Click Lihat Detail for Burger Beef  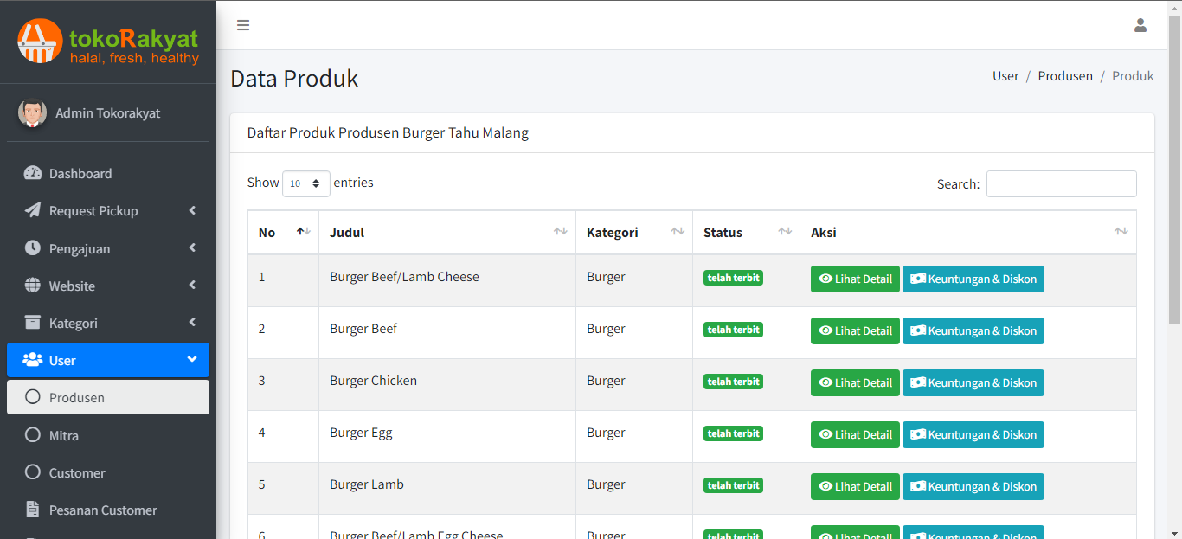tap(855, 330)
